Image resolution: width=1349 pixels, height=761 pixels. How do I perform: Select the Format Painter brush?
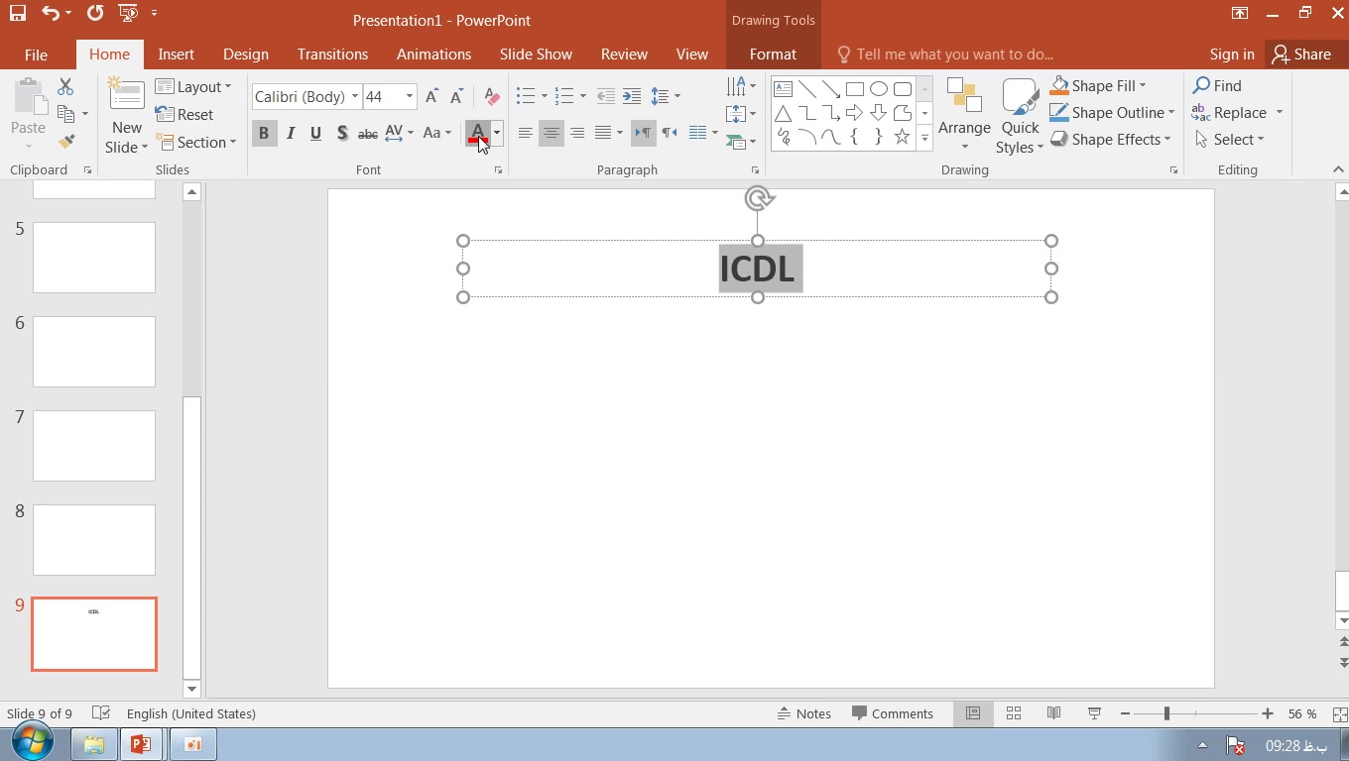66,142
